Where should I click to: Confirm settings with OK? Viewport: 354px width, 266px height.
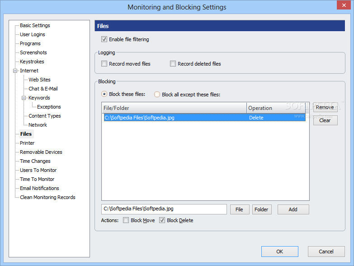(x=280, y=252)
